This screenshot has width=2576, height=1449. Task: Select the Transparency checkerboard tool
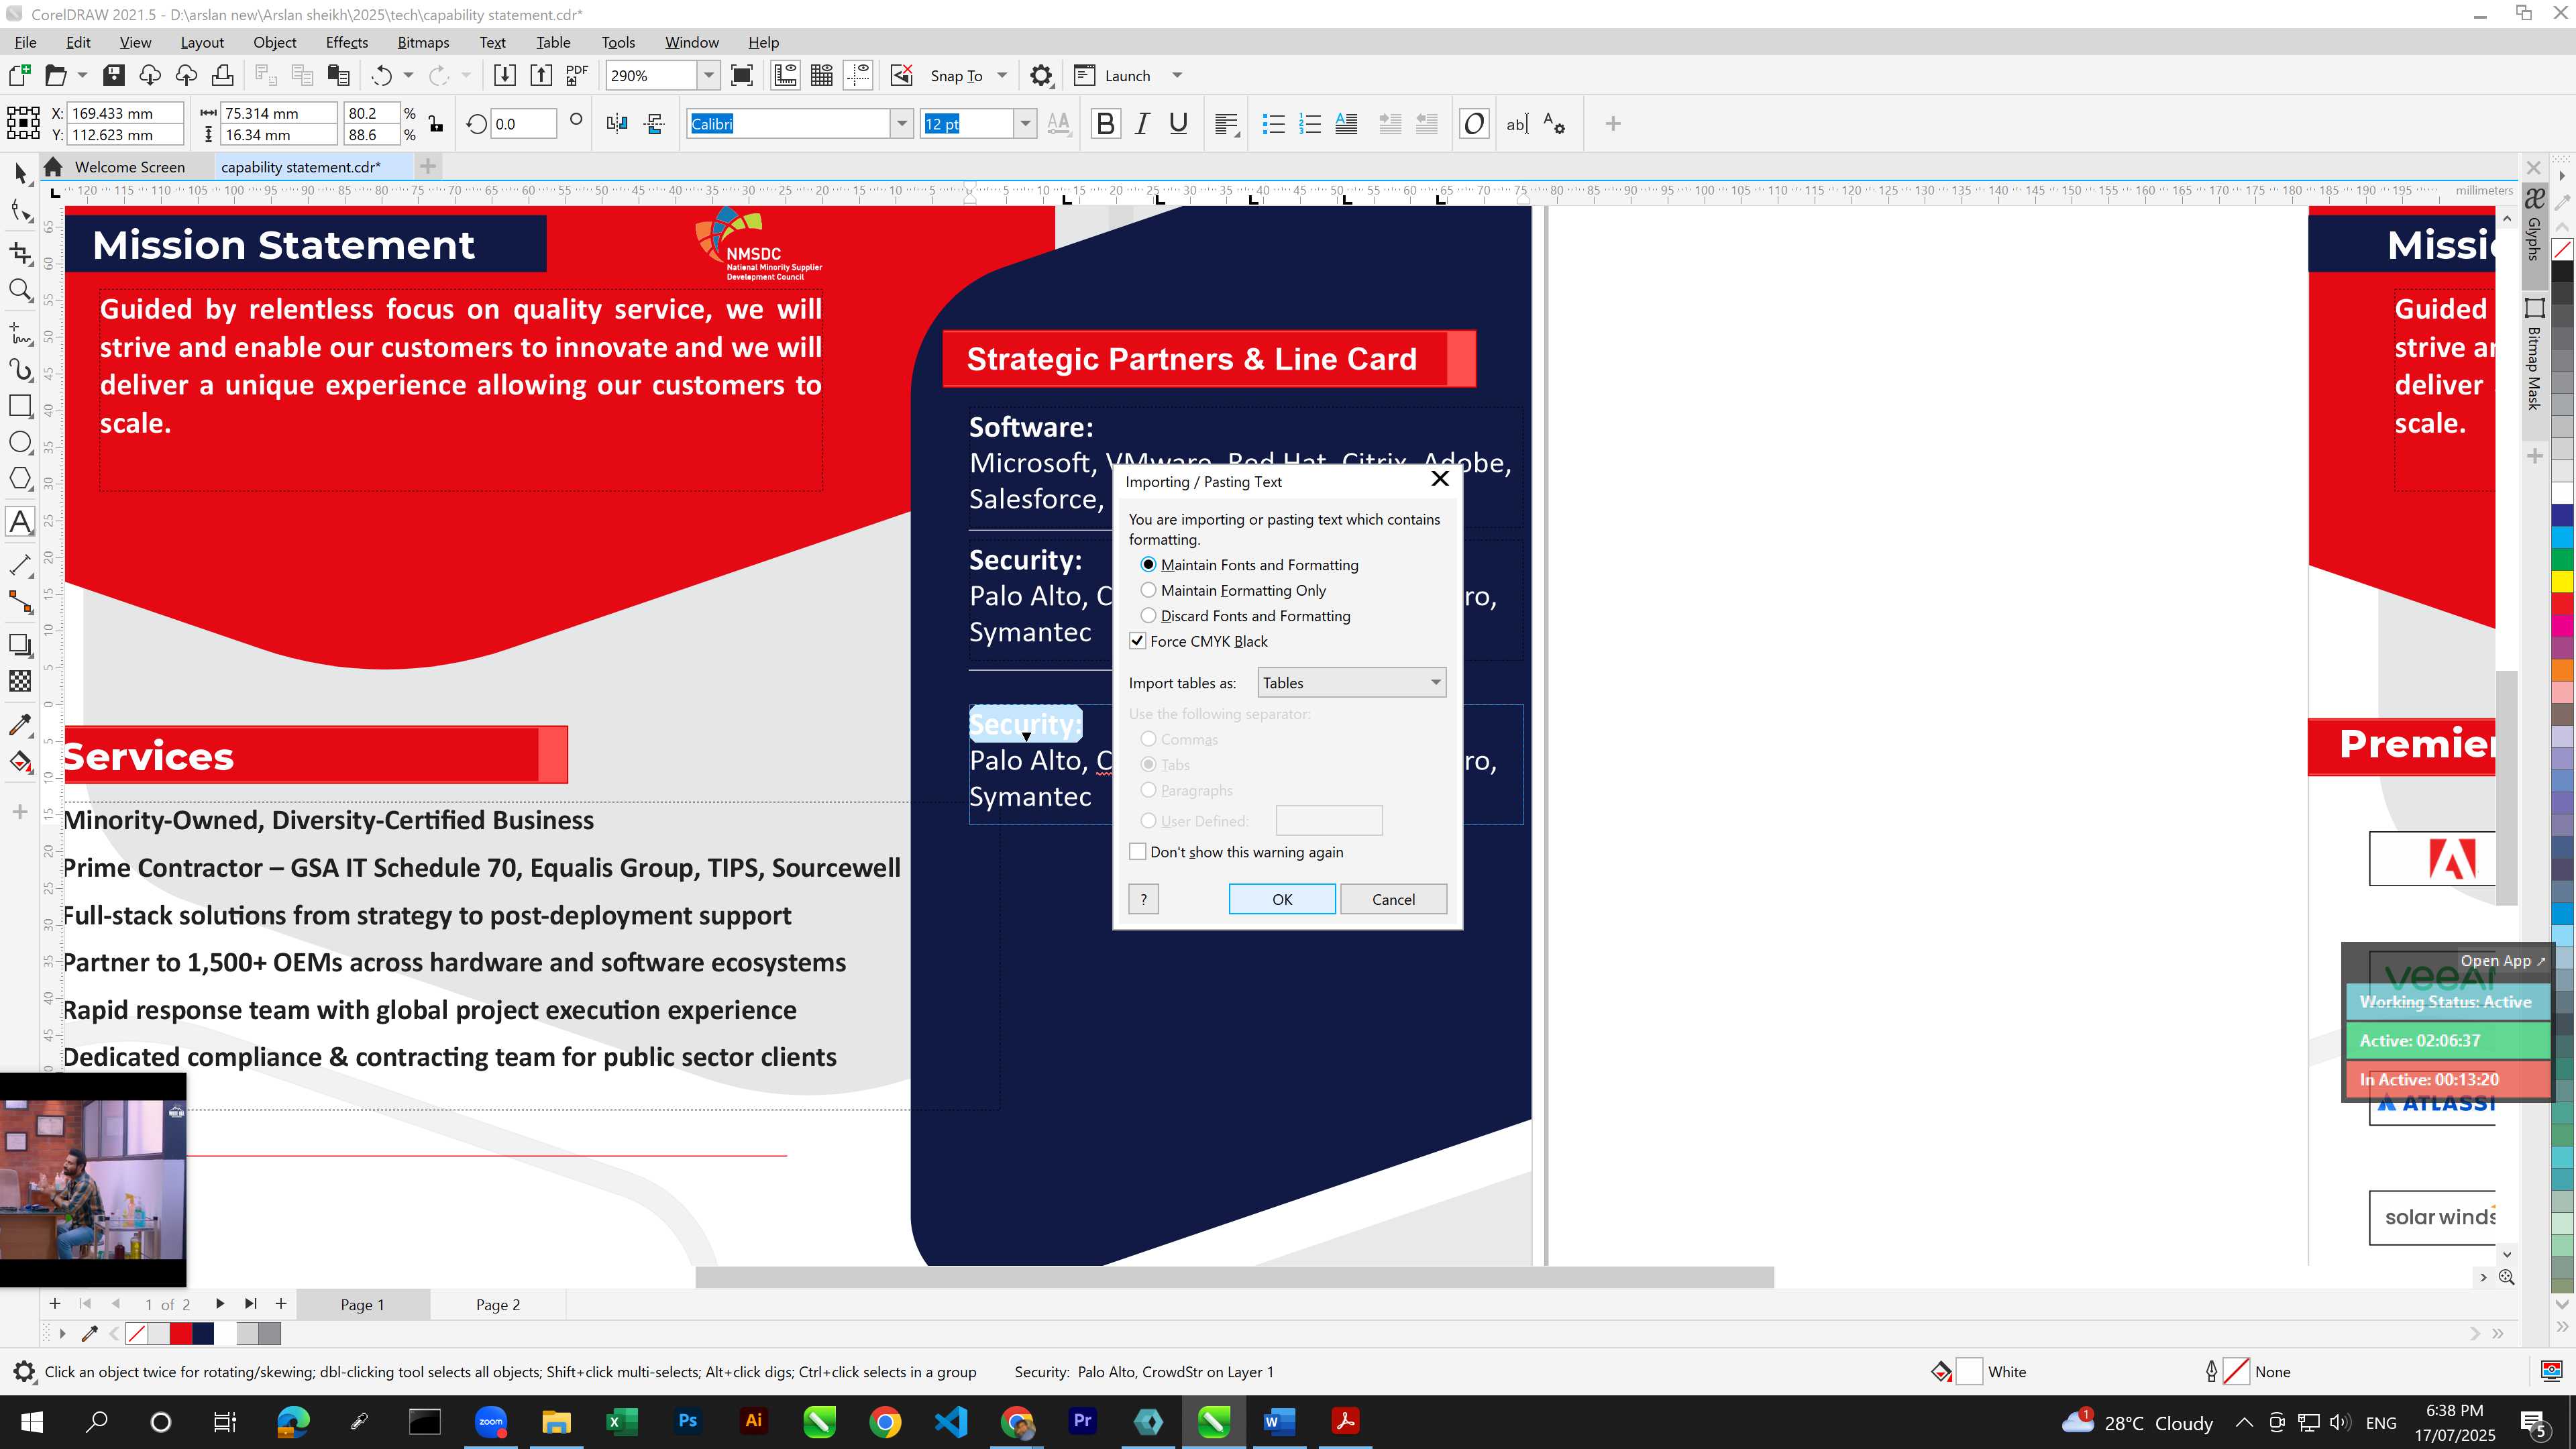point(21,681)
